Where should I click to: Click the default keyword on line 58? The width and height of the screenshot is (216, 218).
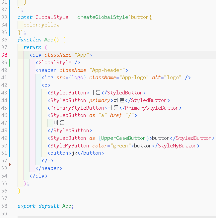[49, 206]
